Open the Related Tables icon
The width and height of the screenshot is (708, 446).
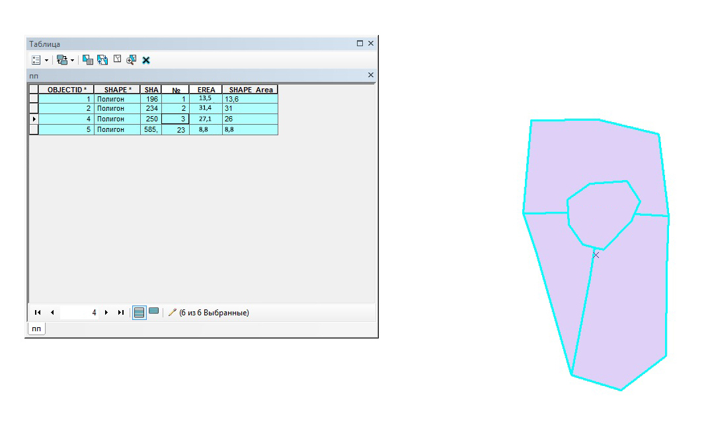[62, 60]
